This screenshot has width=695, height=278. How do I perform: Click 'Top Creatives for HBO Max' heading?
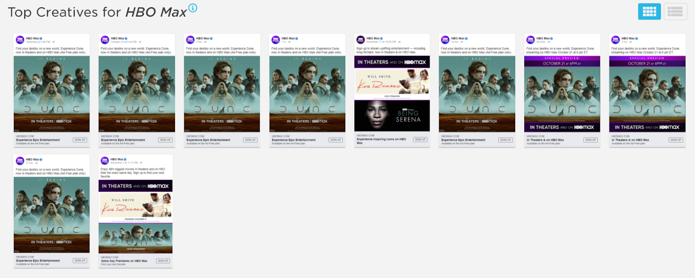pos(97,12)
